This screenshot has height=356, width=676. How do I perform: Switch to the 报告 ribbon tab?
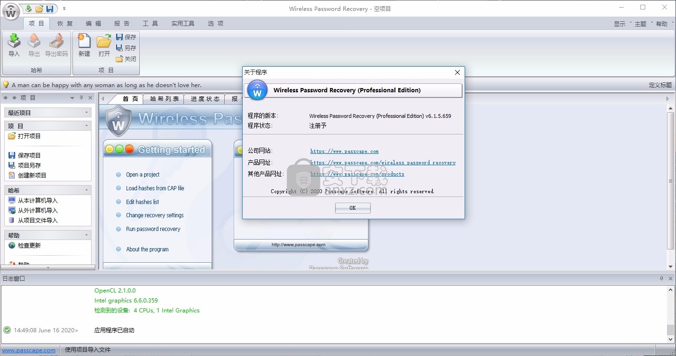(122, 23)
